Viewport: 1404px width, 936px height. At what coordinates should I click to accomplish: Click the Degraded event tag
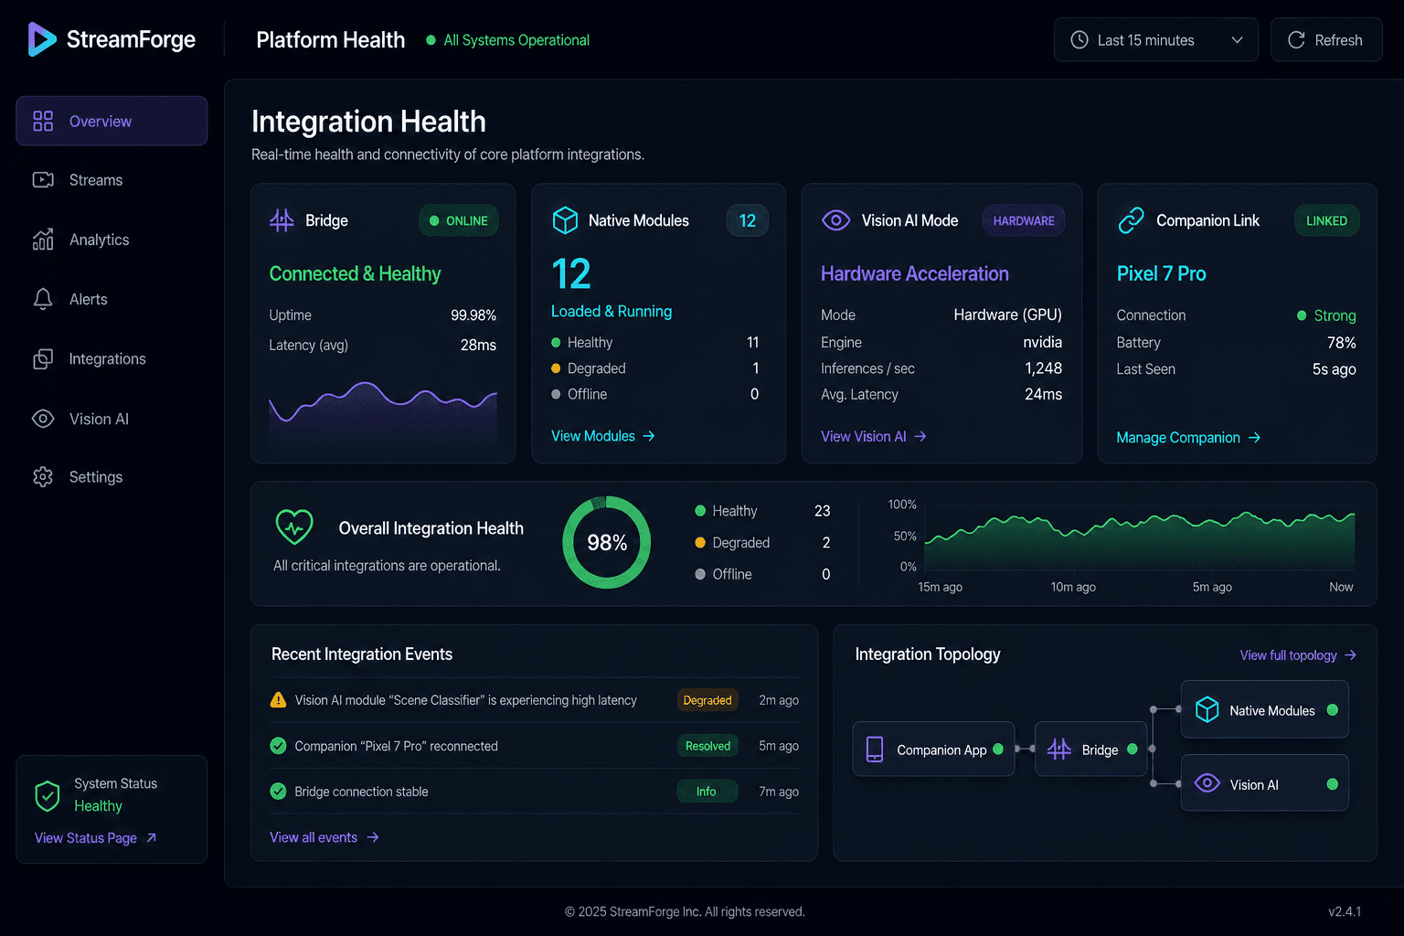[x=707, y=700]
